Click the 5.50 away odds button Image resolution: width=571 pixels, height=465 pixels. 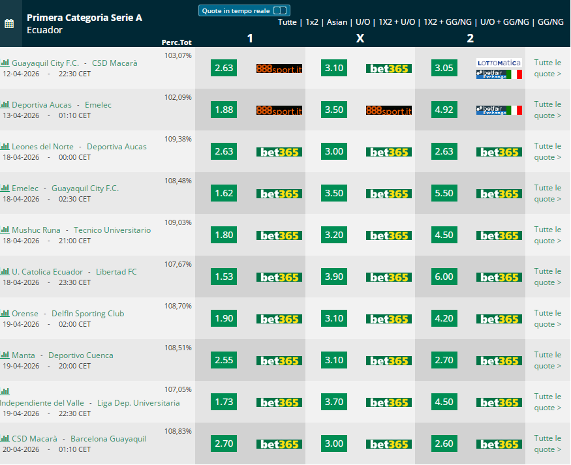(444, 193)
